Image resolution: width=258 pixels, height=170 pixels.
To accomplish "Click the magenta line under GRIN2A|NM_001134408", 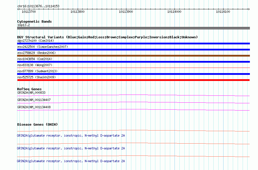I will pos(133,110).
